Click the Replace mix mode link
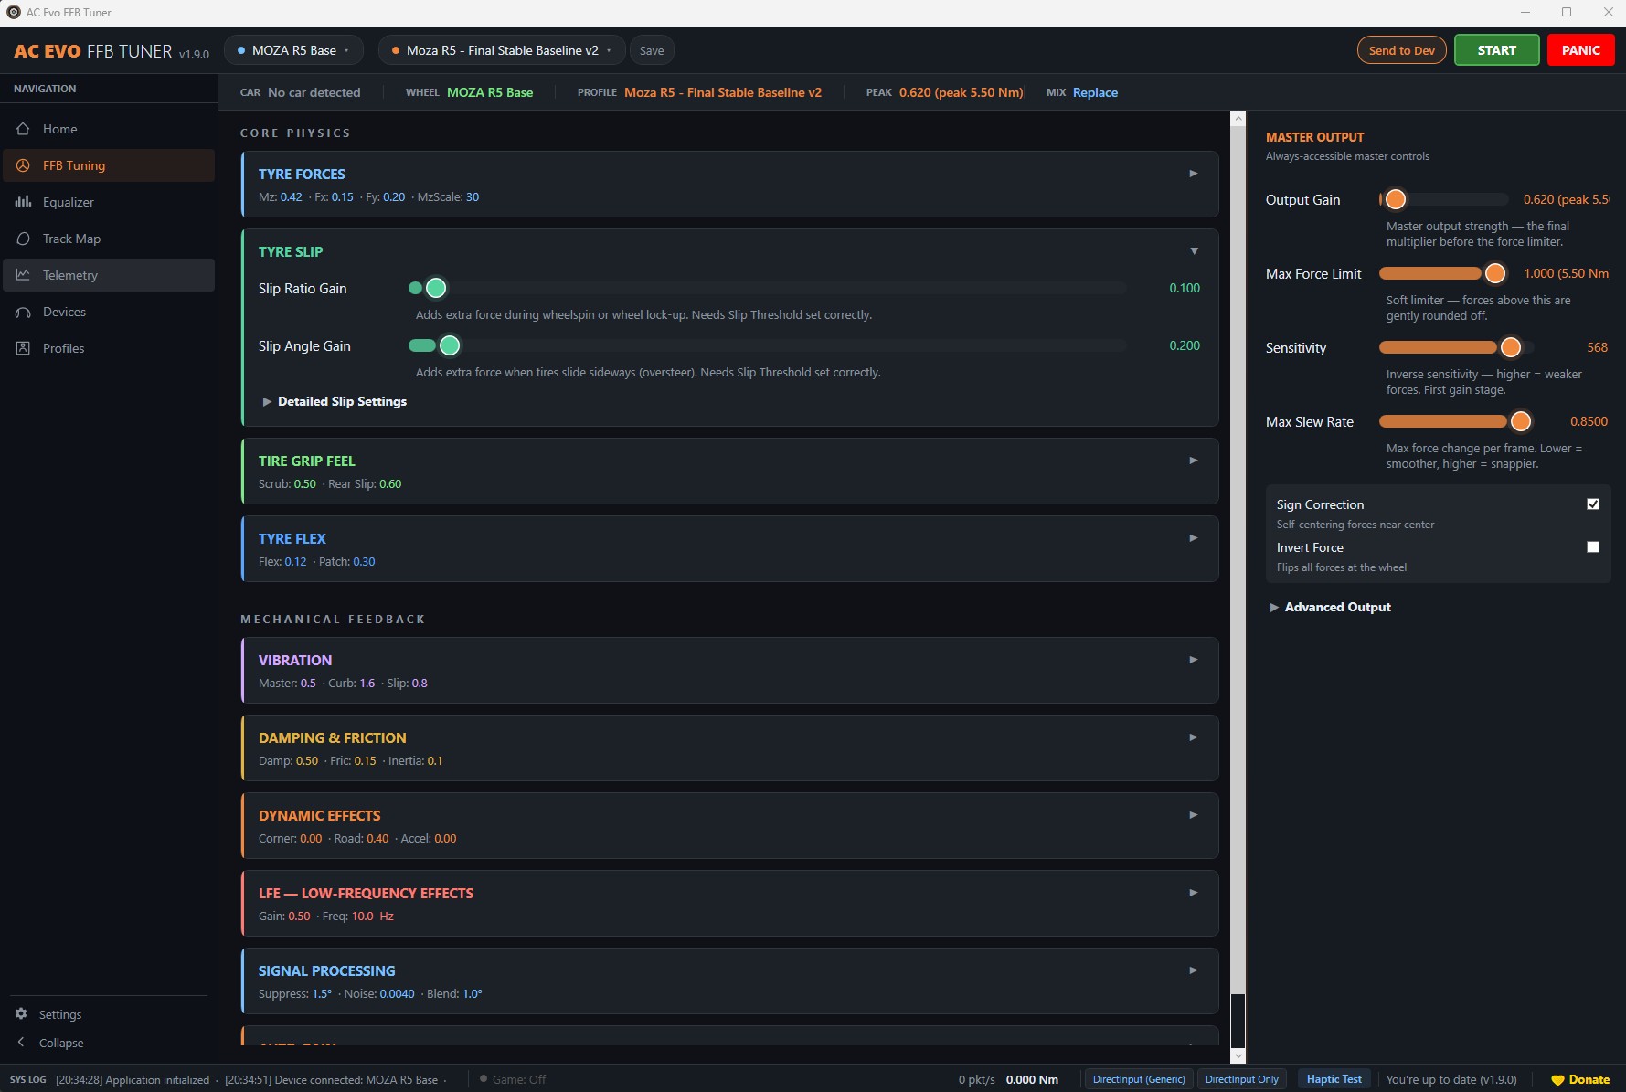This screenshot has height=1092, width=1626. [x=1095, y=92]
